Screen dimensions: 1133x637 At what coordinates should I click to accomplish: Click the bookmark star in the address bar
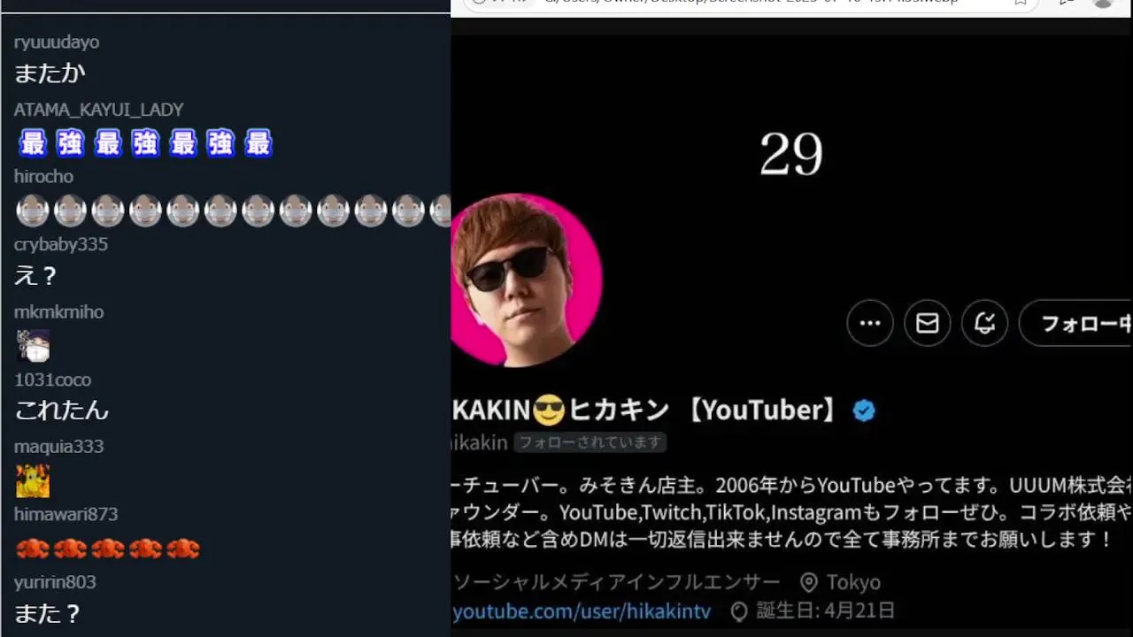coord(1021,3)
